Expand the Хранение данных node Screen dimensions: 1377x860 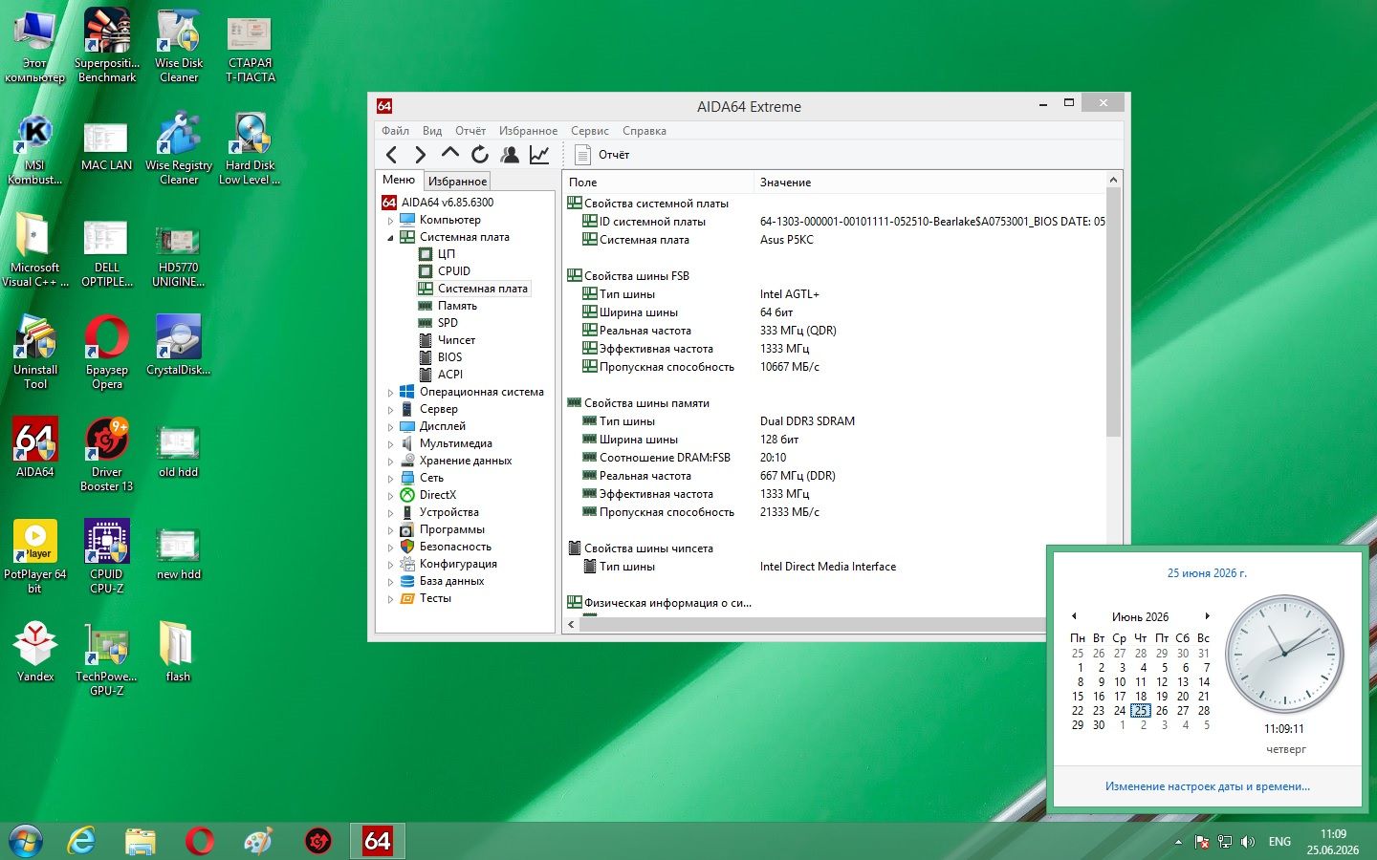[x=390, y=462]
